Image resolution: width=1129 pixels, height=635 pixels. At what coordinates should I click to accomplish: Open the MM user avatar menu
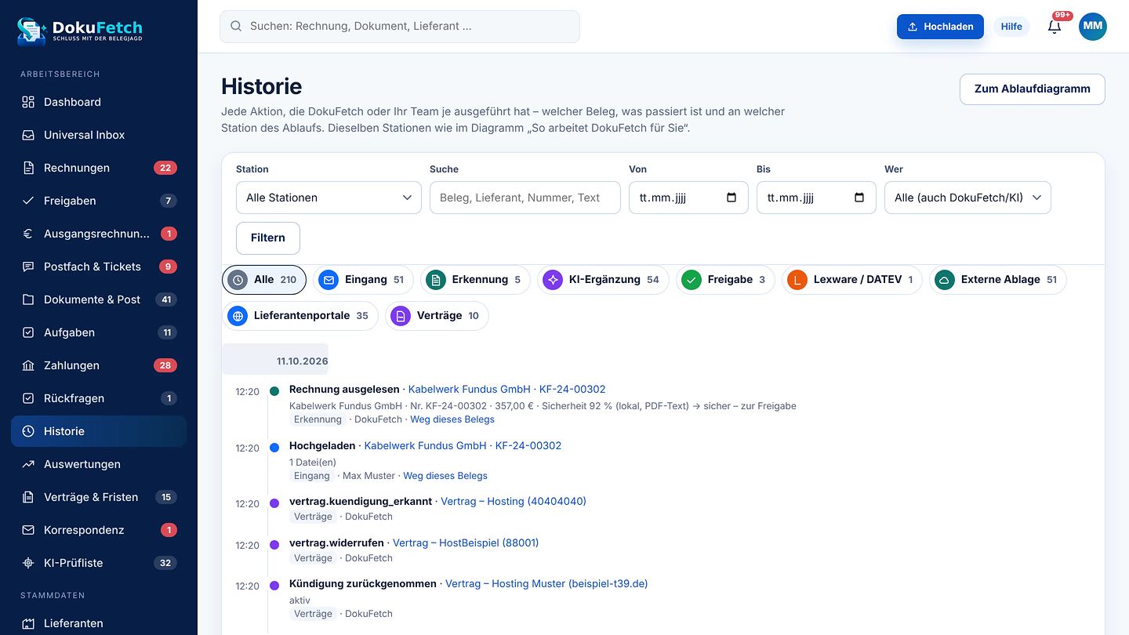click(x=1093, y=27)
